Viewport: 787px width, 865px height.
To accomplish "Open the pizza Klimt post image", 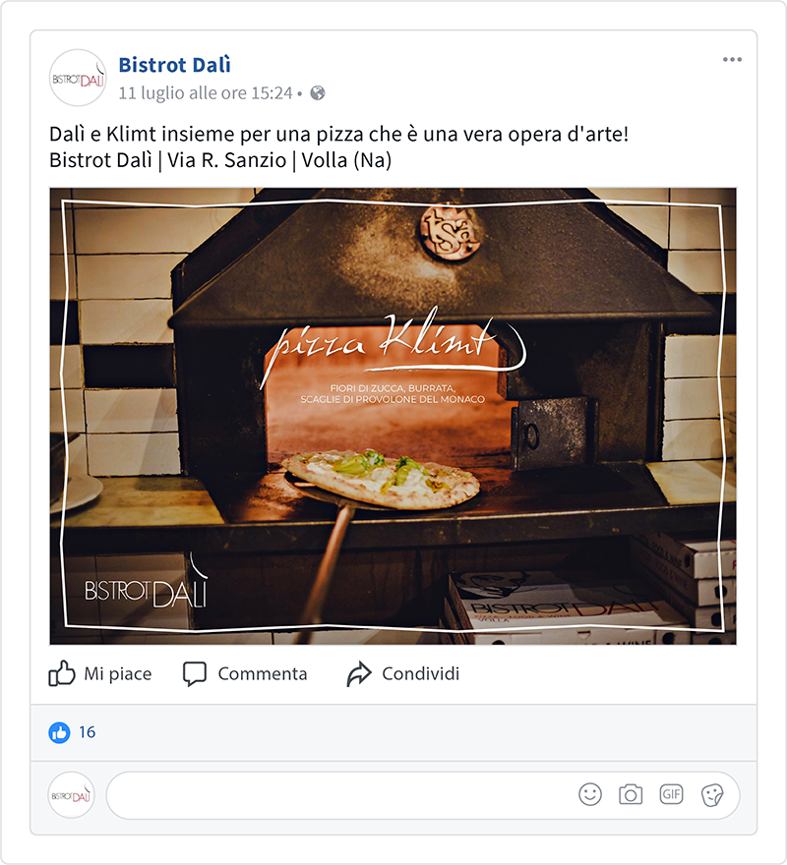I will point(393,416).
